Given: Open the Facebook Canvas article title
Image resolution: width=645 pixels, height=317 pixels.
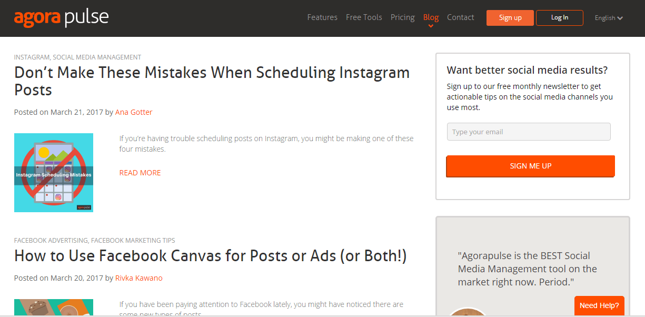Looking at the screenshot, I should [210, 256].
